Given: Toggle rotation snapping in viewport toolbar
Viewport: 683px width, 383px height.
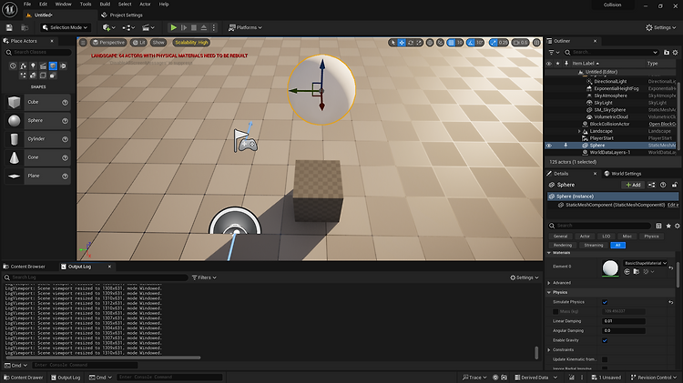Looking at the screenshot, I should pos(471,42).
